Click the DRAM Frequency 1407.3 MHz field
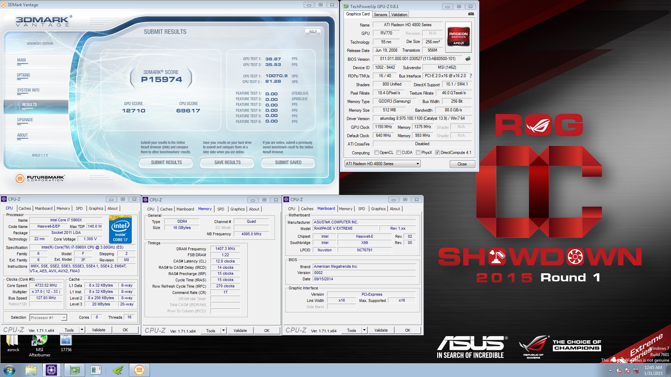671x377 pixels. point(225,249)
